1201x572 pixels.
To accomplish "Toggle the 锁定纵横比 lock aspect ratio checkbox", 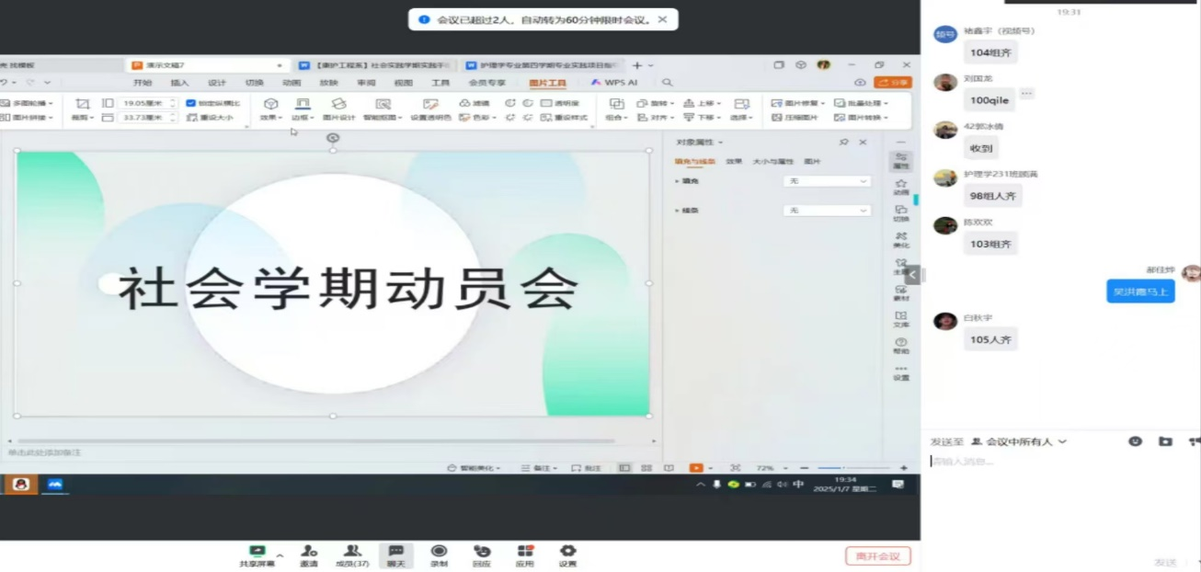I will tap(190, 103).
